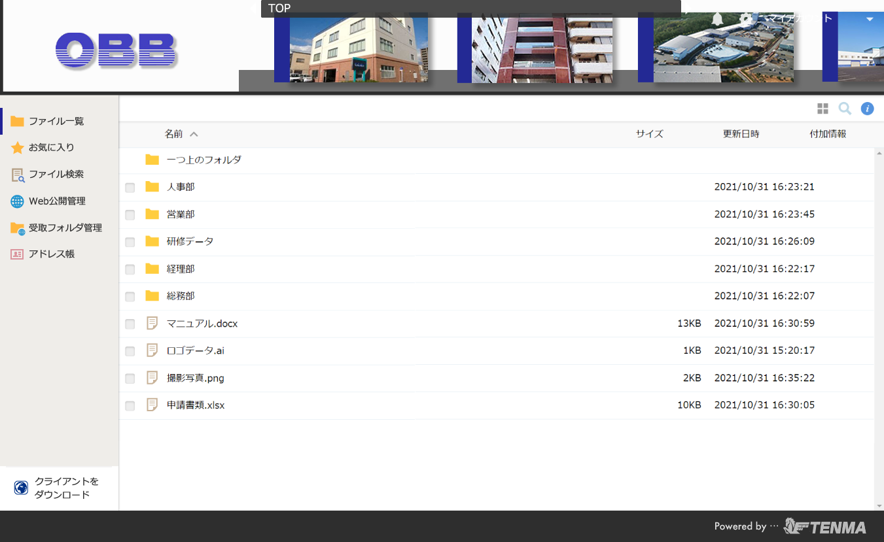Open the info panel icon
The height and width of the screenshot is (542, 884).
(867, 109)
